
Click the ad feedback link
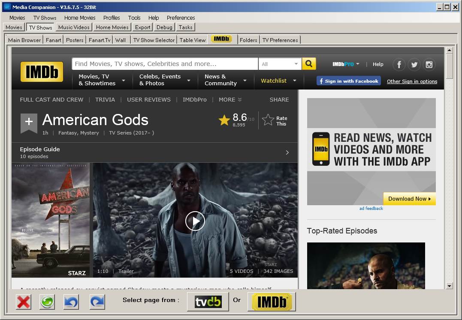tap(371, 208)
